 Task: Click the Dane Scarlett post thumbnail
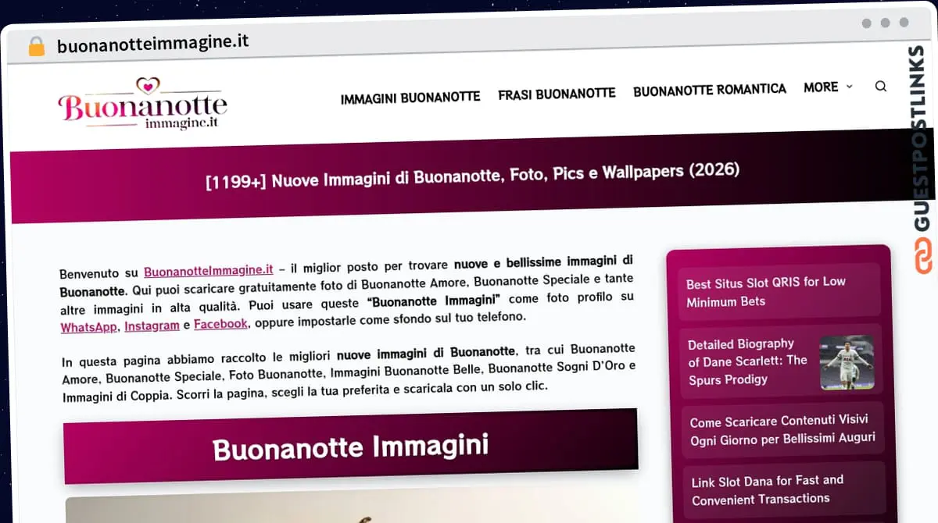847,362
